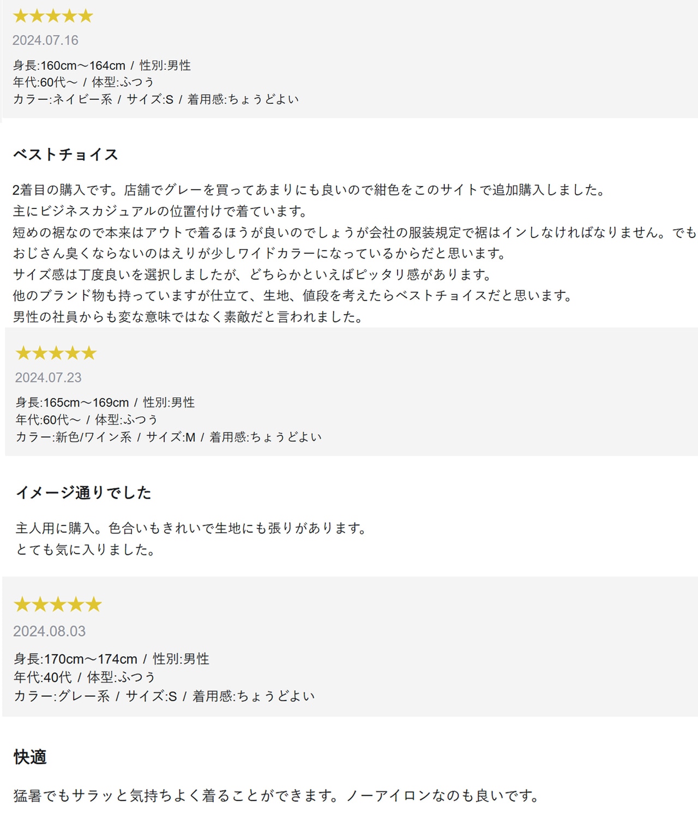
Task: Click the 2024.07.16 review date
Action: pyautogui.click(x=45, y=40)
